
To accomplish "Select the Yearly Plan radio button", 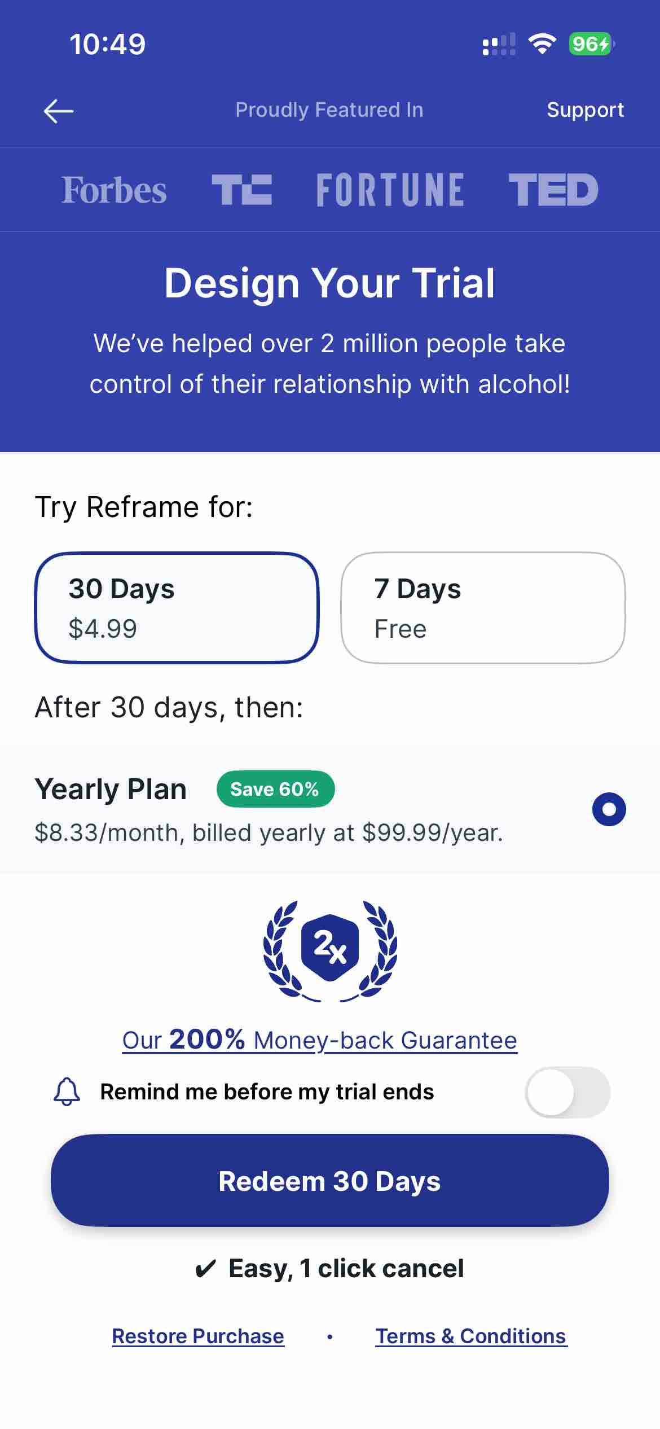I will click(609, 808).
